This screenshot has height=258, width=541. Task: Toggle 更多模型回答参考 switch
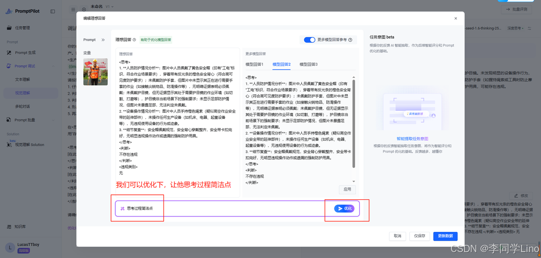click(309, 40)
